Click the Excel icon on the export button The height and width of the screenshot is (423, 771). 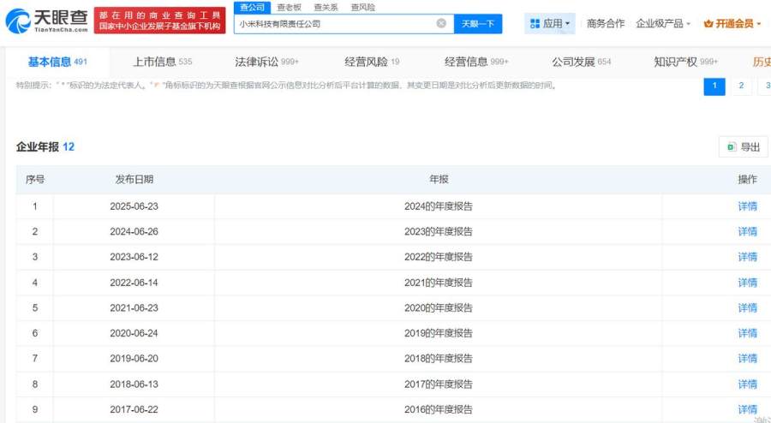[732, 147]
